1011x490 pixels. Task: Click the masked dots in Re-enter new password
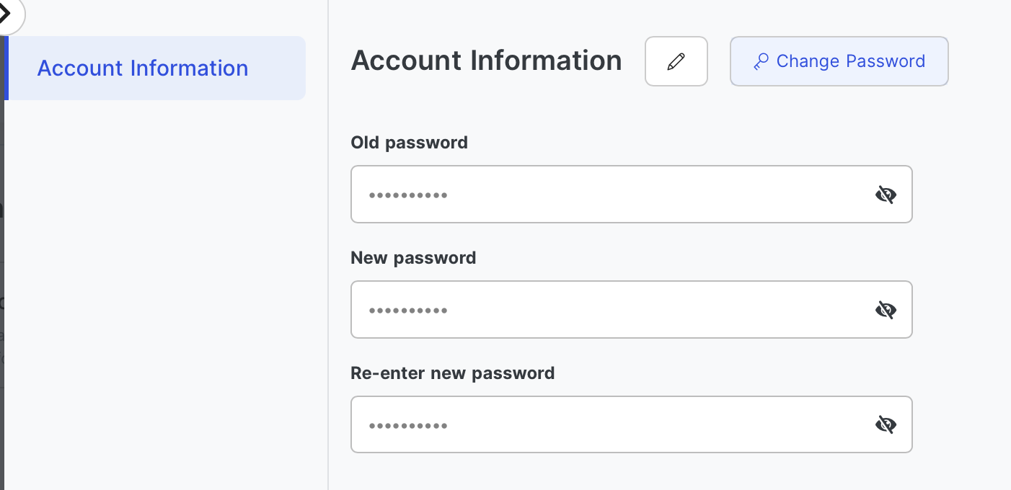tap(408, 426)
